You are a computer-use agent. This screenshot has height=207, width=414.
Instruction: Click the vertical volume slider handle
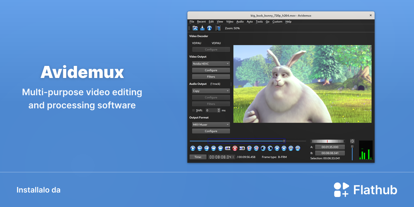coord(352,147)
